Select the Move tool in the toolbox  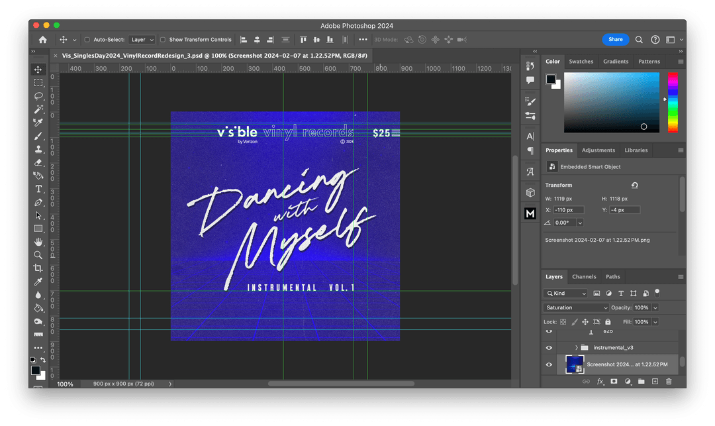point(38,70)
